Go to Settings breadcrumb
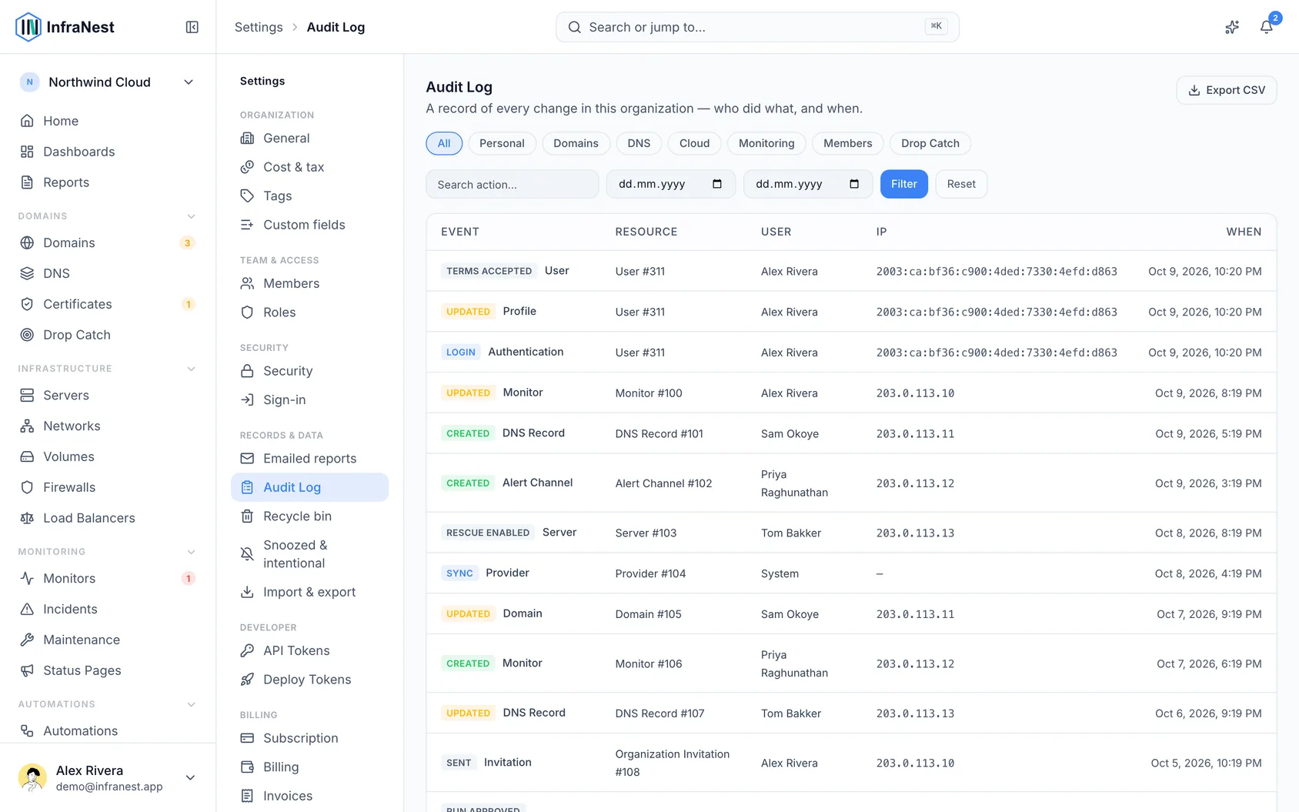The image size is (1299, 812). [x=259, y=27]
